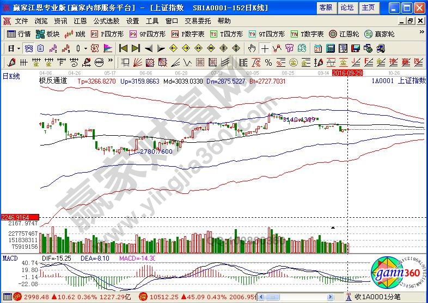Open the T四方形 tool
Screen dimensions: 428x303
(227, 34)
